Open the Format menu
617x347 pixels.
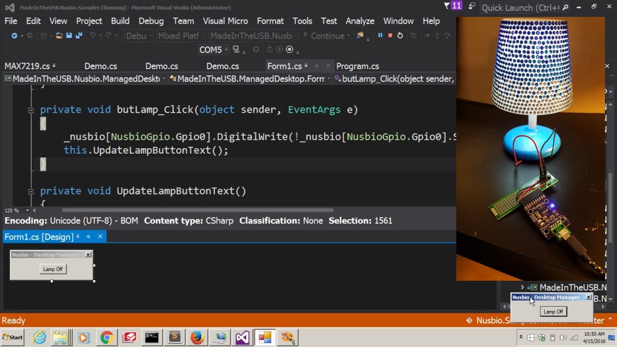pos(270,21)
